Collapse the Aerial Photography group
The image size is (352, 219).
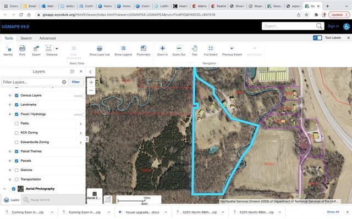coord(4,189)
